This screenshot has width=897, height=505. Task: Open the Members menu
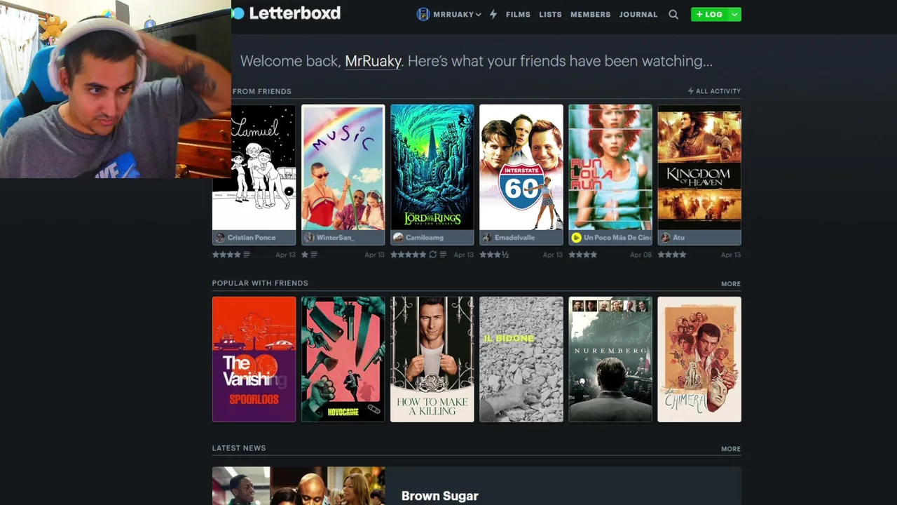[x=590, y=15]
